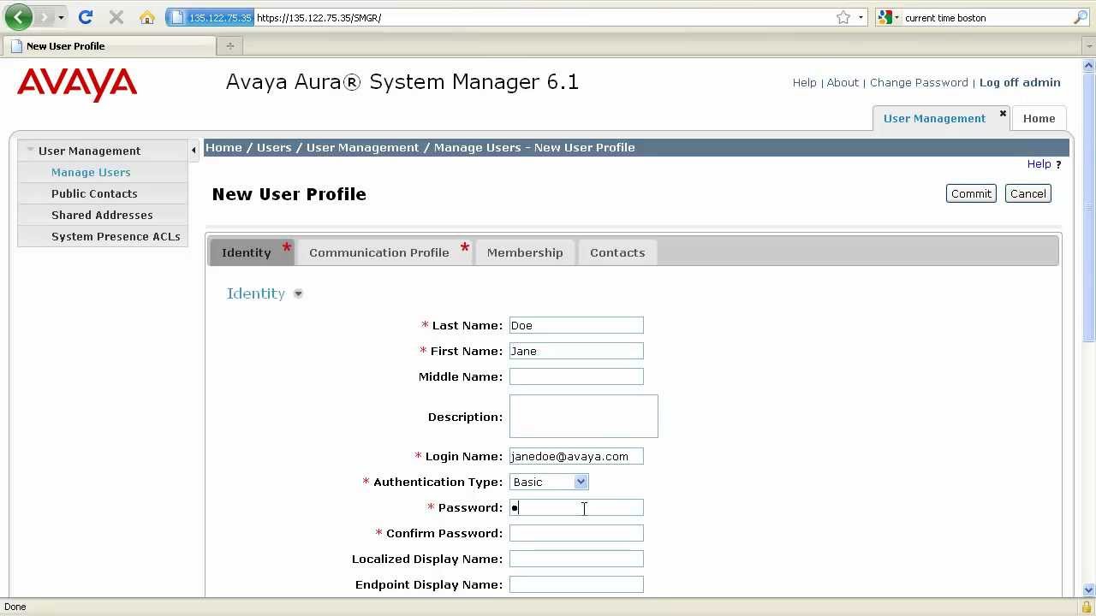Screen dimensions: 1096x616
Task: Collapse the Identity section expander
Action: [x=298, y=294]
